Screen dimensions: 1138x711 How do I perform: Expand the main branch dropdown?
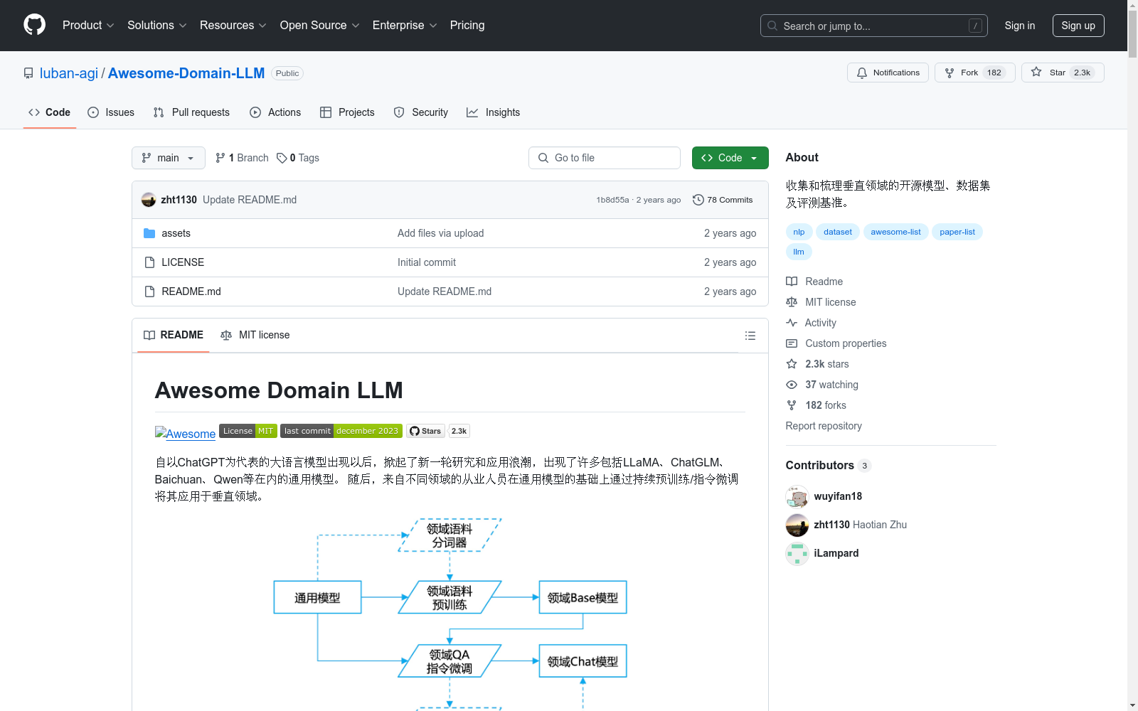point(169,158)
